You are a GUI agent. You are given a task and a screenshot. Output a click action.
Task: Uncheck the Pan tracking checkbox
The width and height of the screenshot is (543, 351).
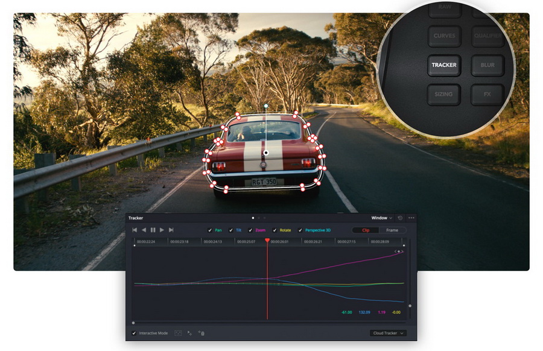pos(209,230)
